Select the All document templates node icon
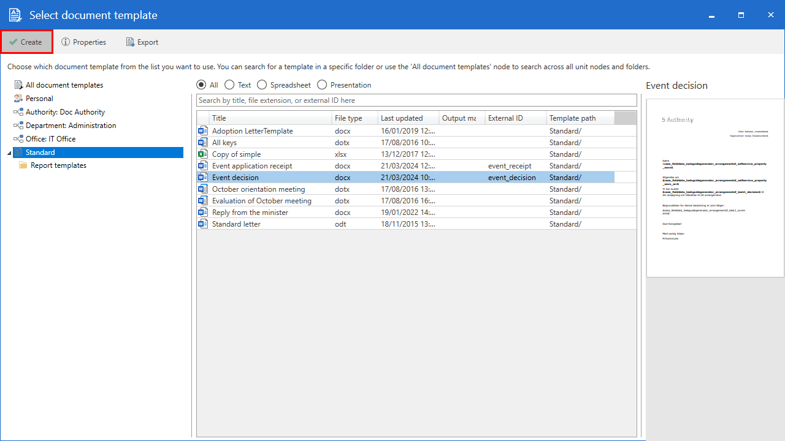This screenshot has width=785, height=441. click(x=18, y=85)
